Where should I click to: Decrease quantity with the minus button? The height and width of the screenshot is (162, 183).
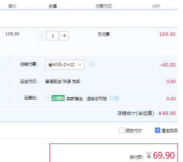41,36
